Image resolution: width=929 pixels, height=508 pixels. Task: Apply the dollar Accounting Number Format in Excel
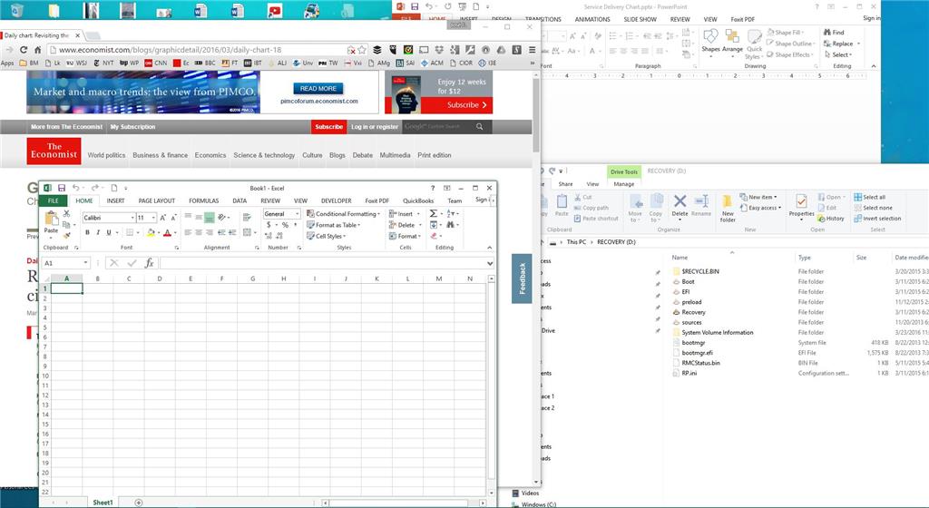click(x=269, y=225)
